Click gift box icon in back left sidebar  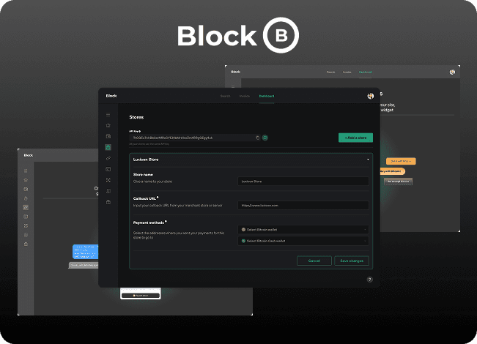(26, 244)
